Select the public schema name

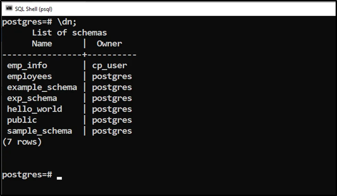tap(22, 120)
